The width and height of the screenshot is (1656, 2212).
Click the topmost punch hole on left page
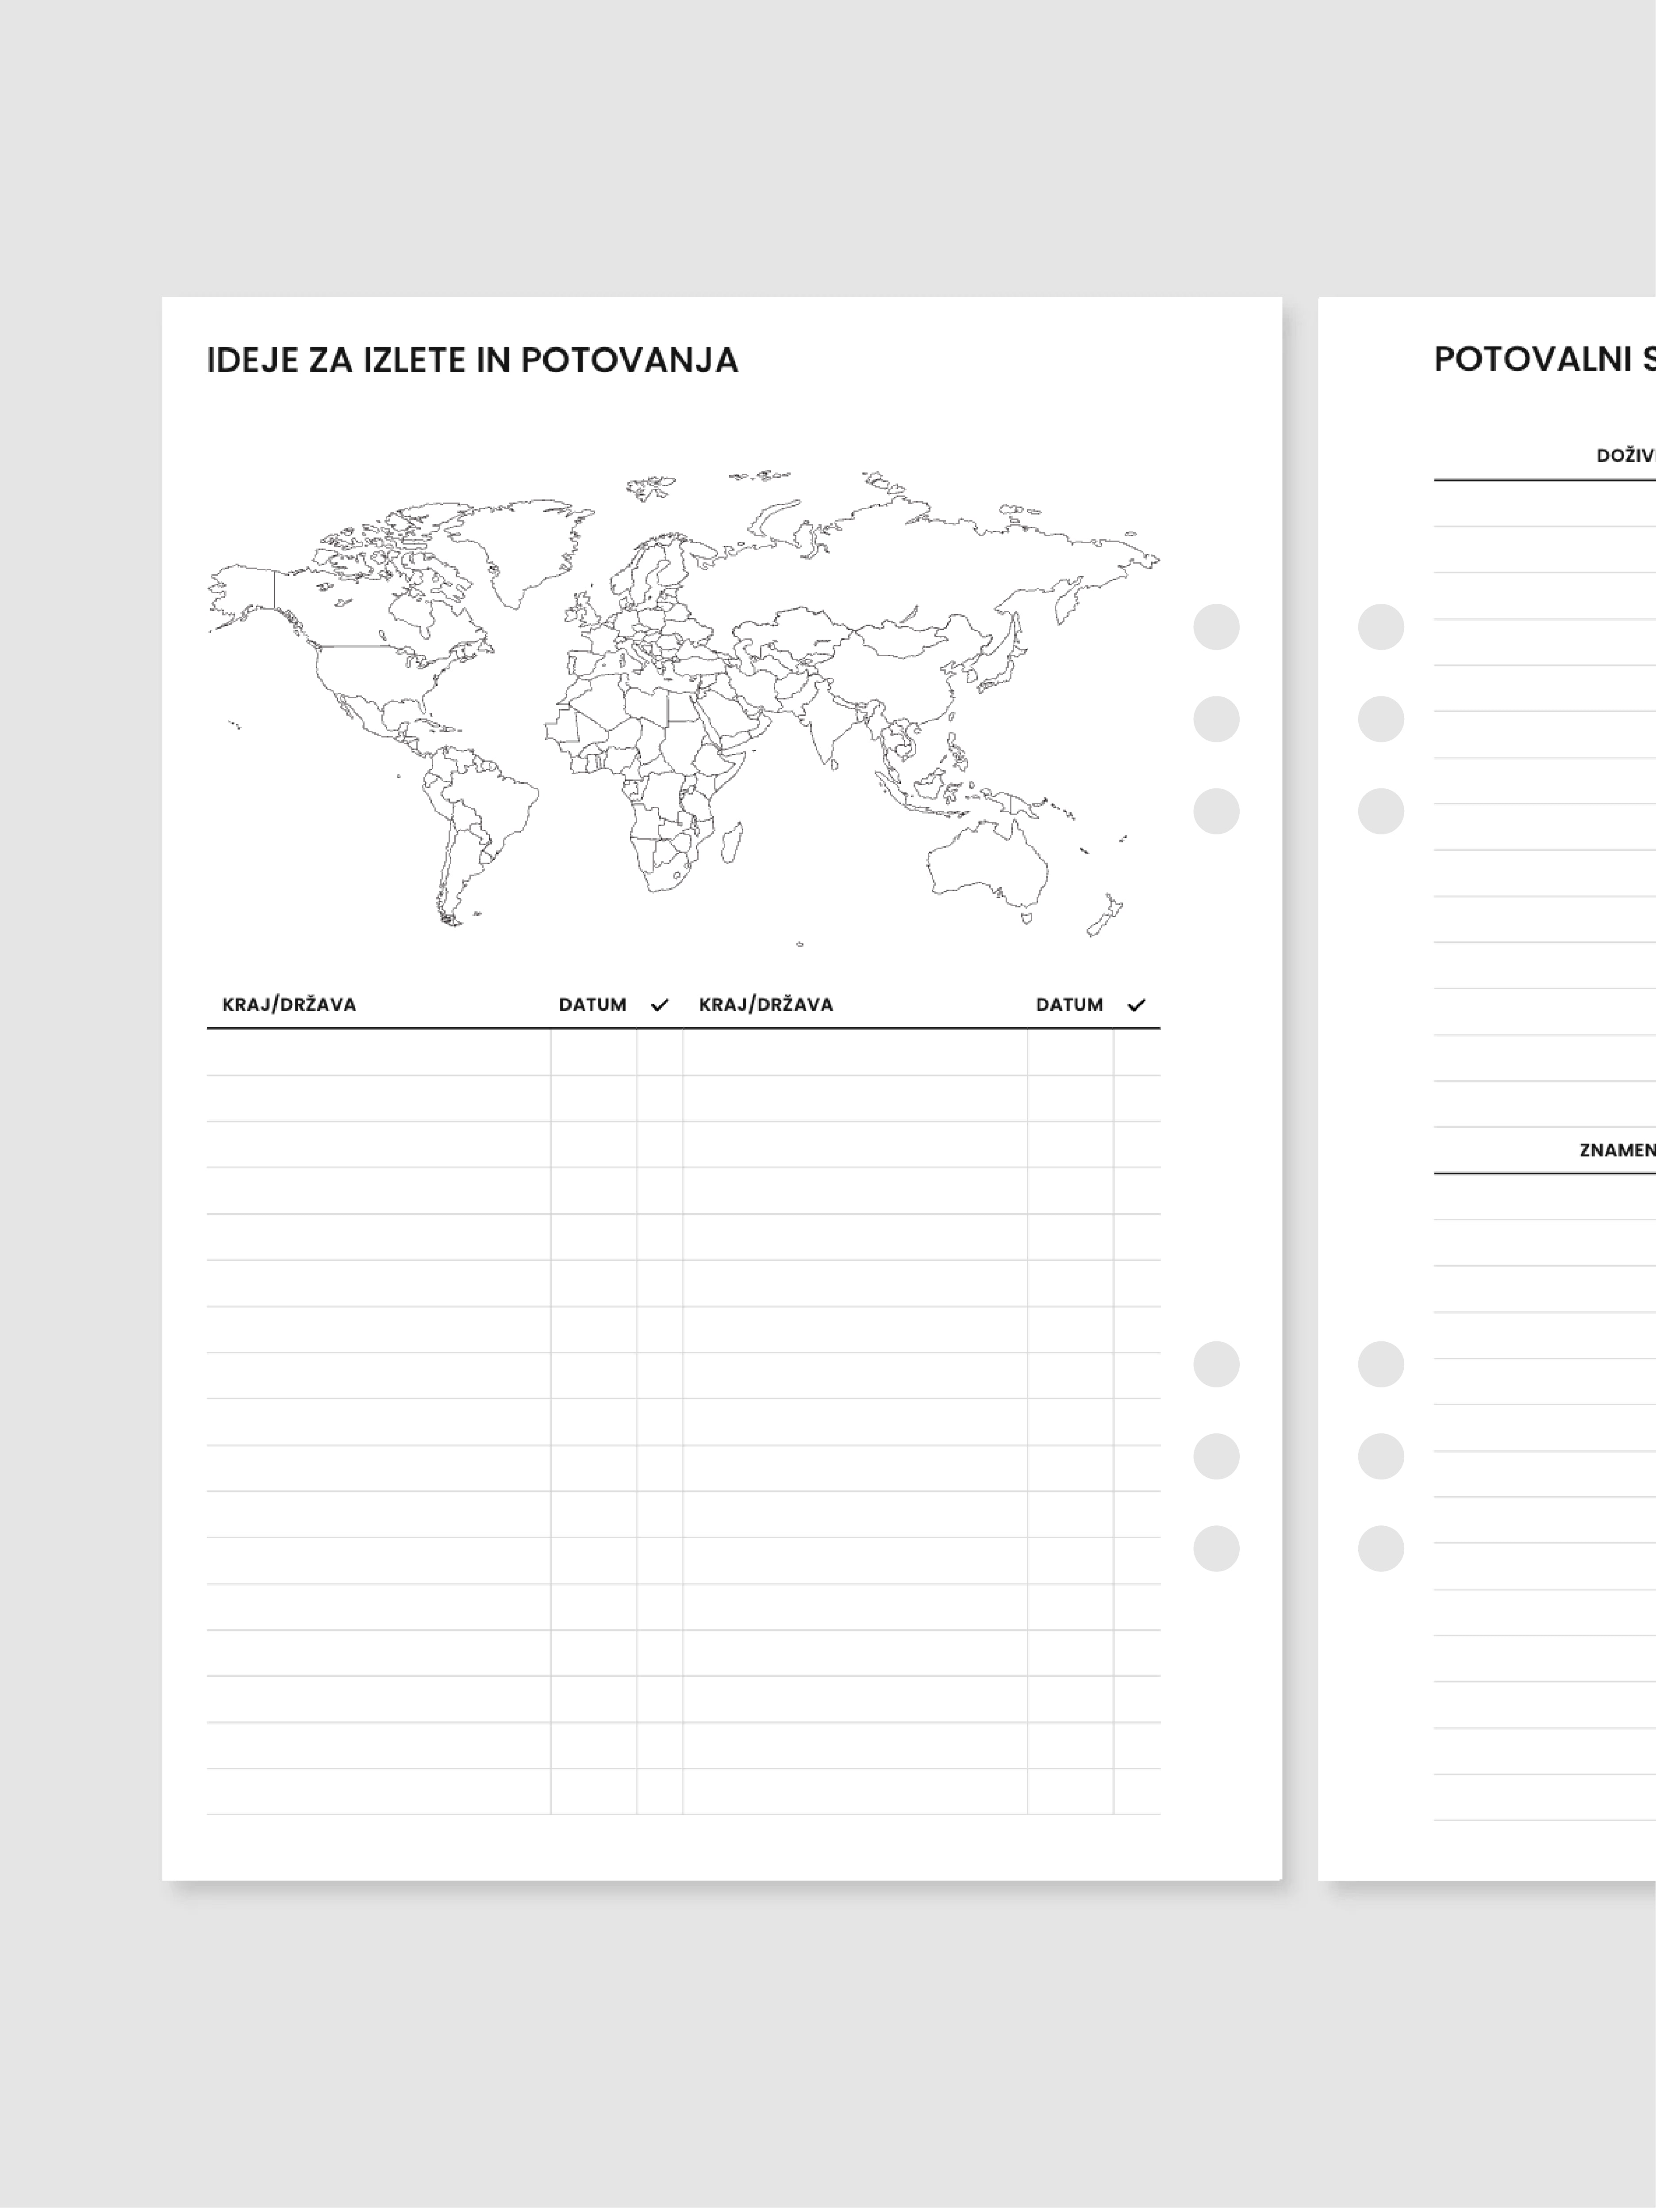(x=1216, y=627)
